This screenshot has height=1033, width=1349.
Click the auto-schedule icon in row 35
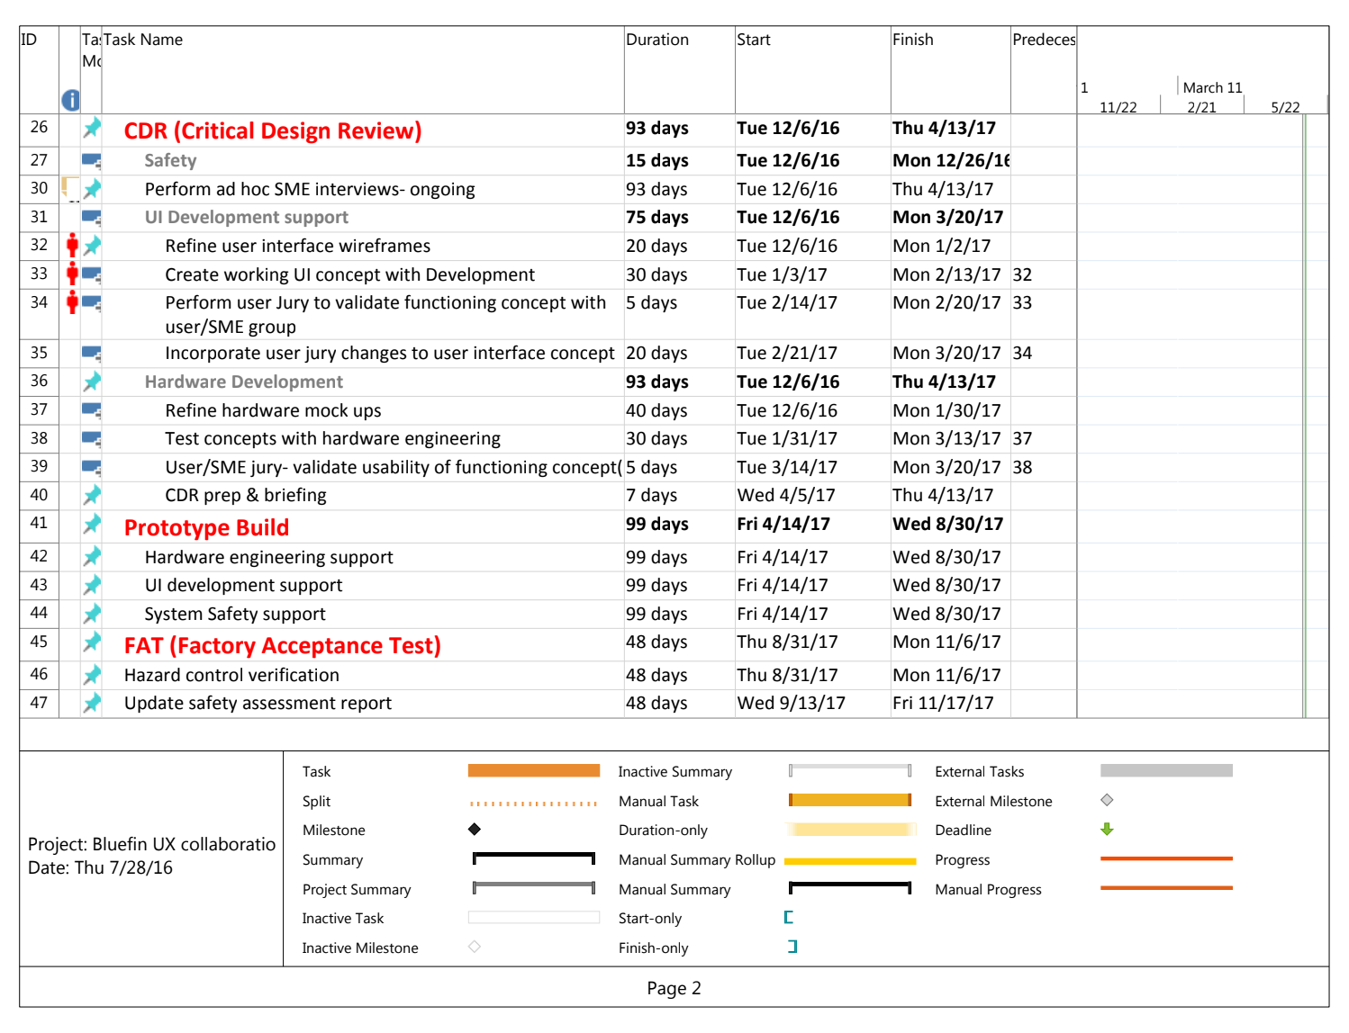[92, 354]
